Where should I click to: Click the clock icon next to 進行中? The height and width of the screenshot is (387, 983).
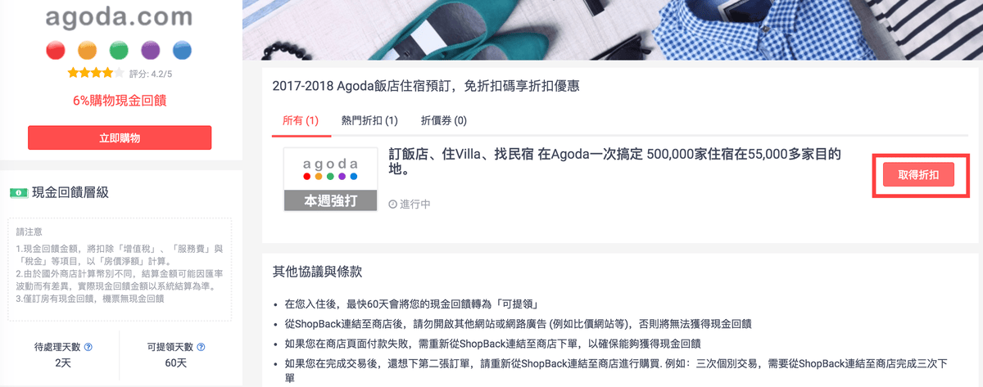tap(392, 203)
